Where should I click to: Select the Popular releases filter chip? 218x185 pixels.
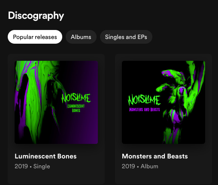point(35,37)
